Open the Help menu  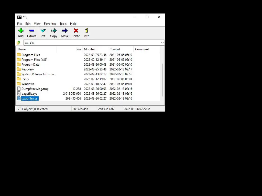[73, 24]
